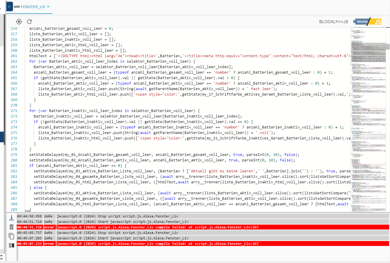Click the up/down chevron at bottom left

click(1, 257)
